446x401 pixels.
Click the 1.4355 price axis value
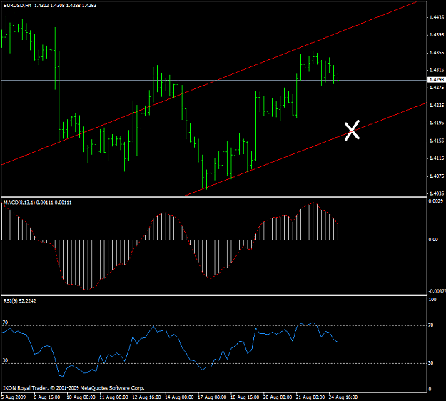[x=437, y=53]
